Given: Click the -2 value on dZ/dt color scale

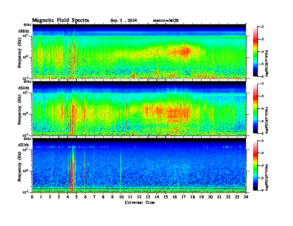Looking at the screenshot, I should point(262,141).
